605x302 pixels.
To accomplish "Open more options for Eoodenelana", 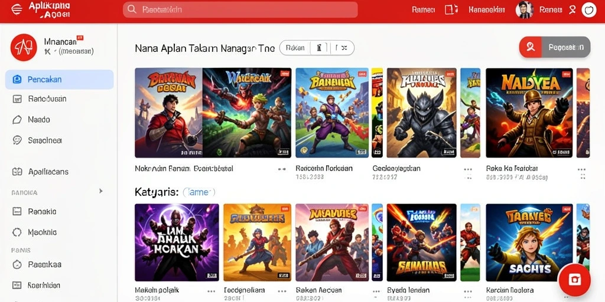I will click(x=282, y=291).
